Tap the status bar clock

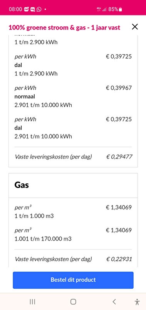point(15,9)
